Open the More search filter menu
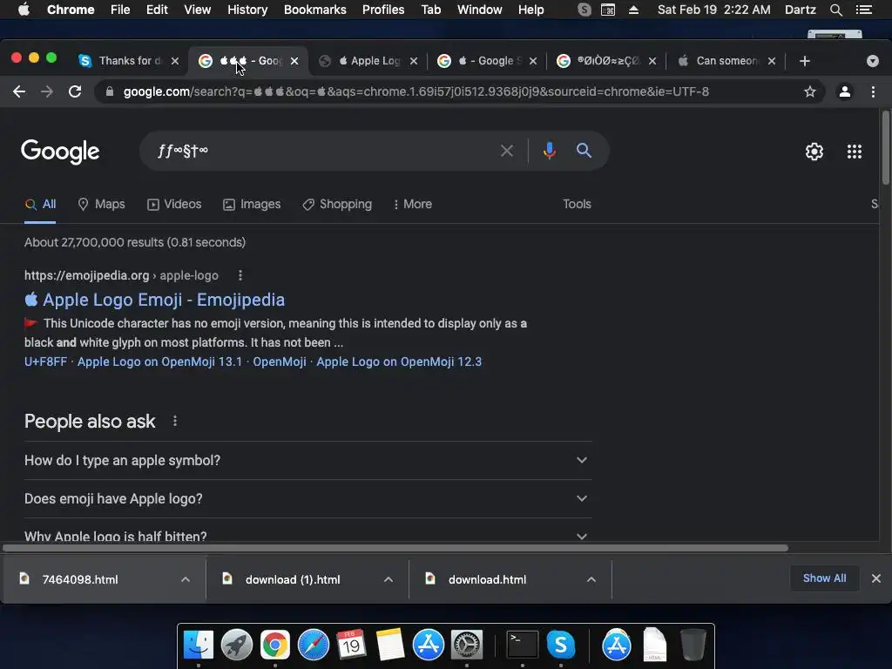 [412, 204]
